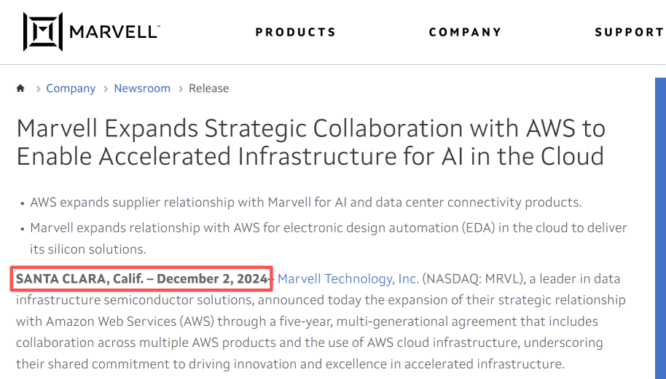Open the COMPANY menu
Screen dimensions: 666x379
465,32
